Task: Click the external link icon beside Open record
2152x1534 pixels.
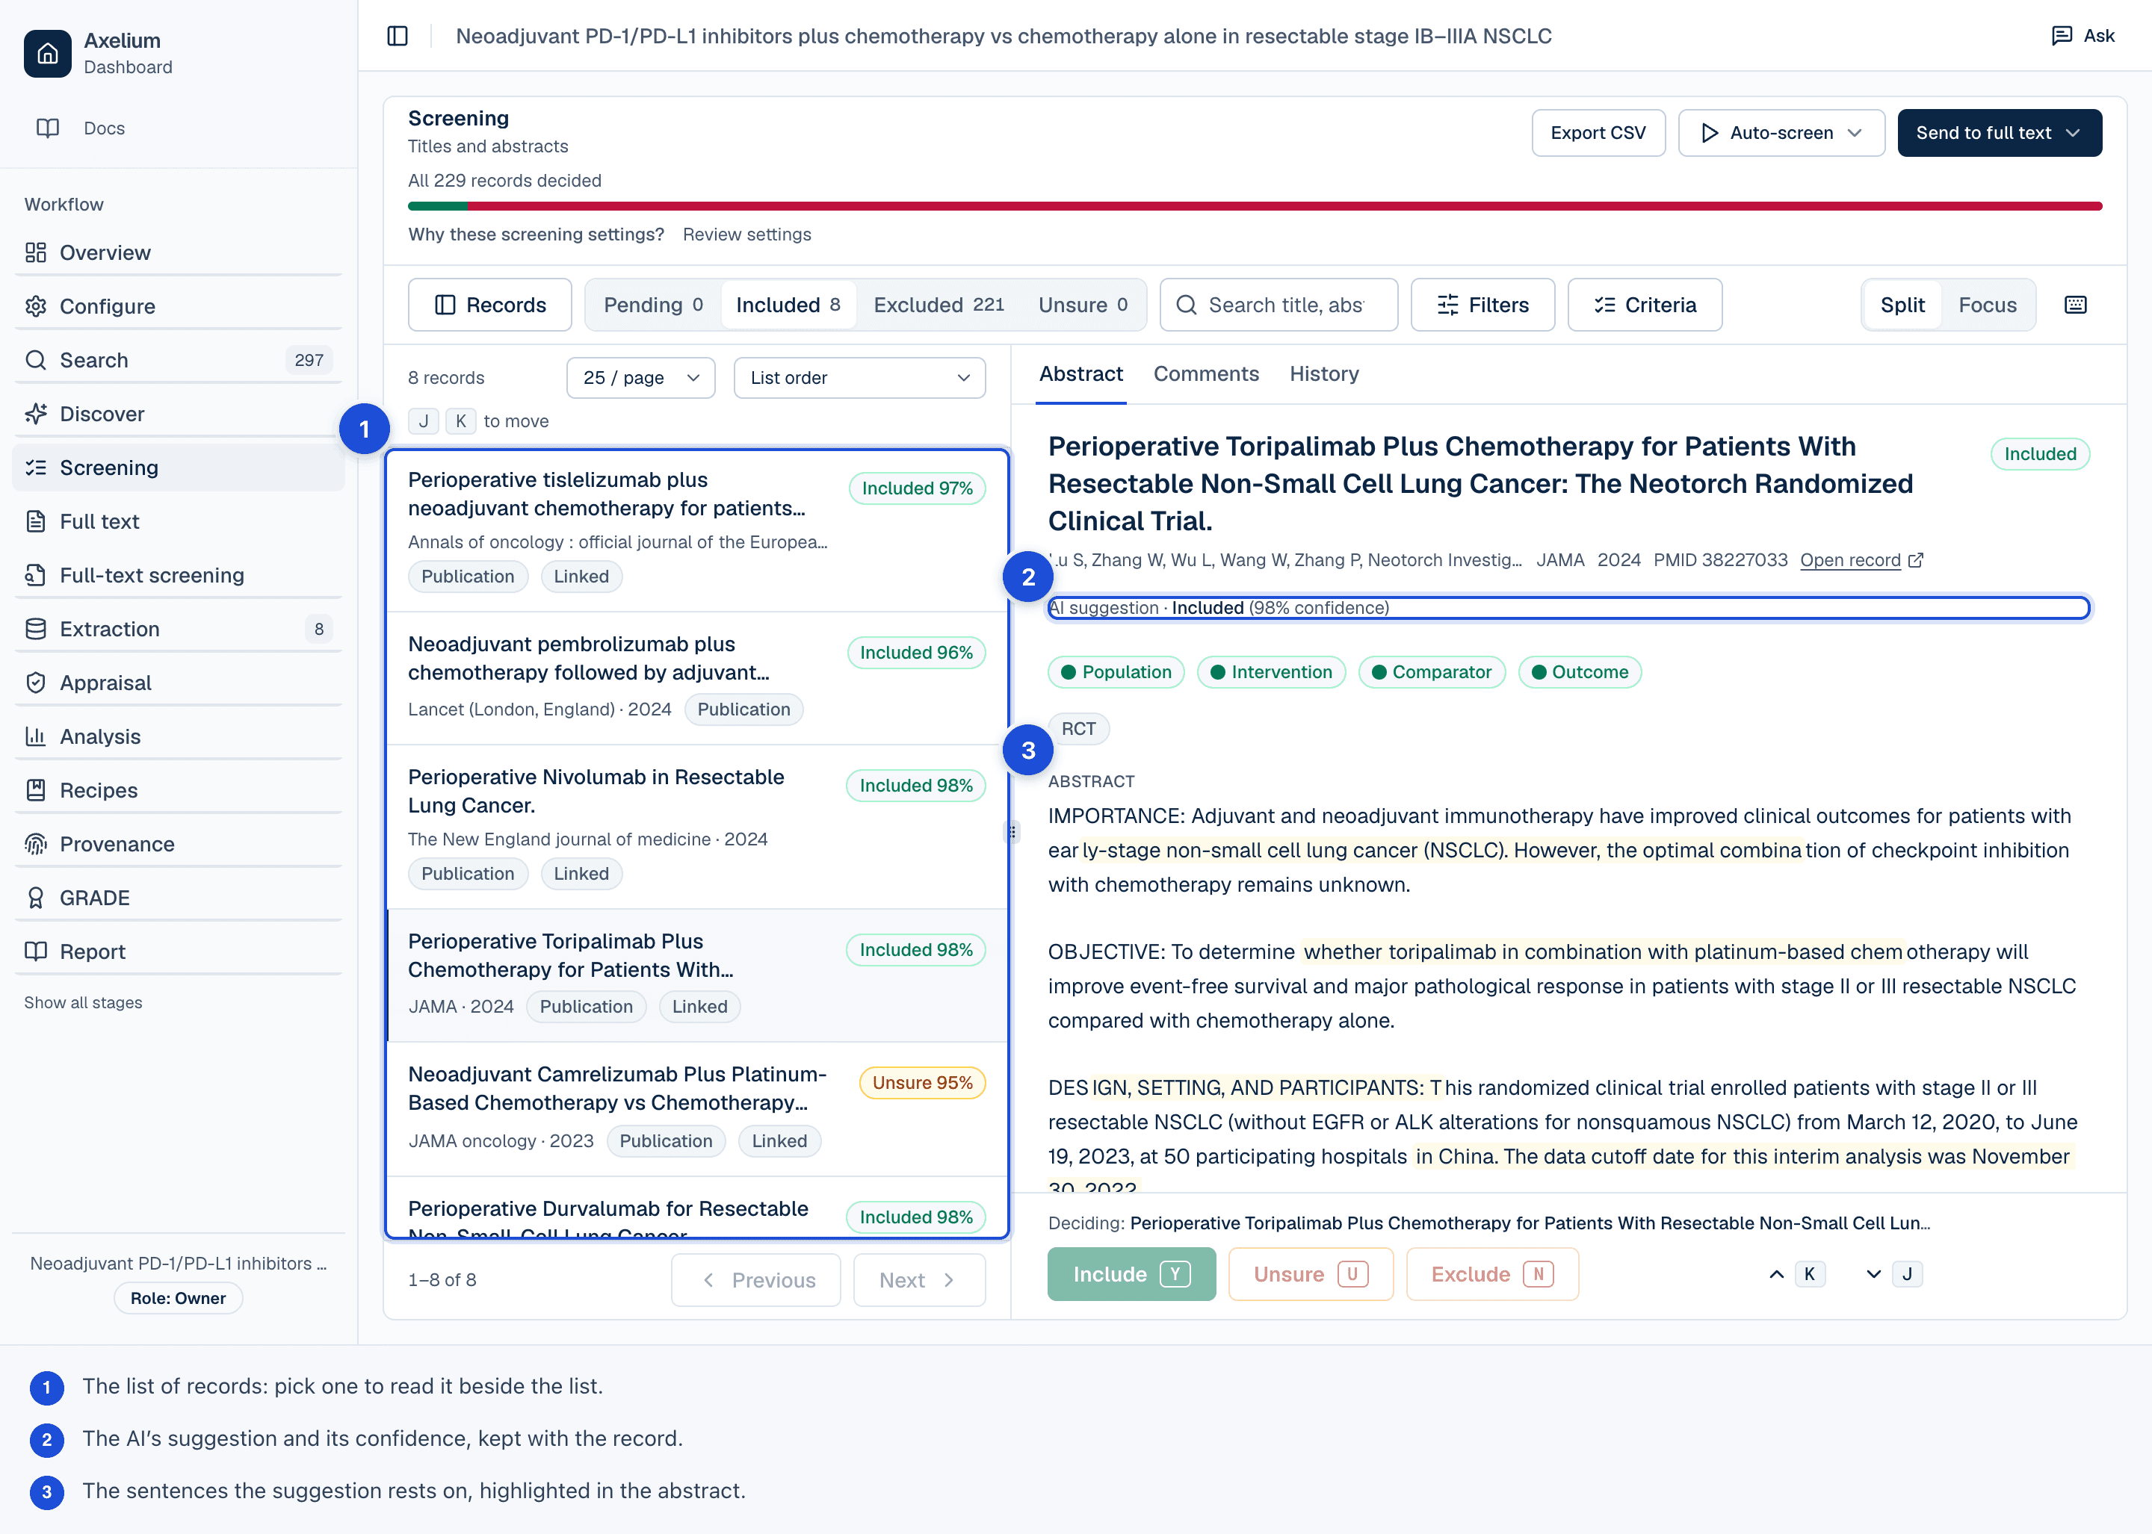Action: (x=1916, y=560)
